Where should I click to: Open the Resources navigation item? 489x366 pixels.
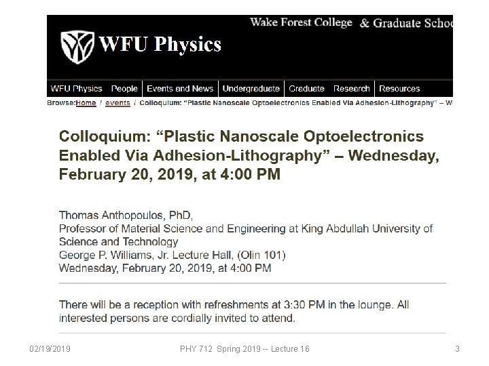pos(399,89)
